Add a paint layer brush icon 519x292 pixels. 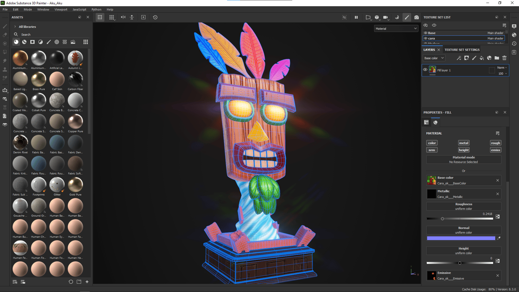[474, 58]
